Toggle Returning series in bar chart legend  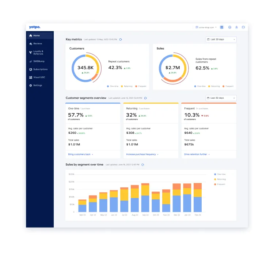220,179
